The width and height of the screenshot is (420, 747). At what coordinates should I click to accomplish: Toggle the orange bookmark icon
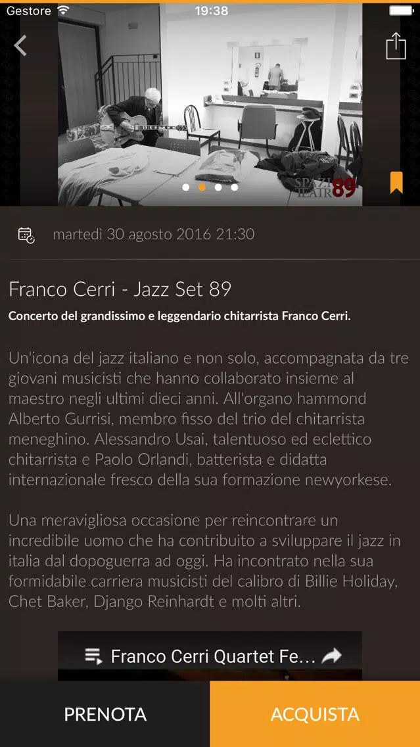pos(396,183)
